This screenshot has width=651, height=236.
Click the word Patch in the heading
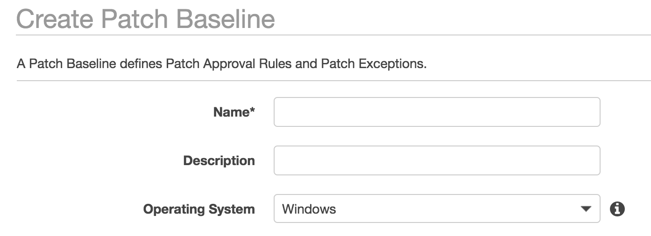pyautogui.click(x=133, y=20)
